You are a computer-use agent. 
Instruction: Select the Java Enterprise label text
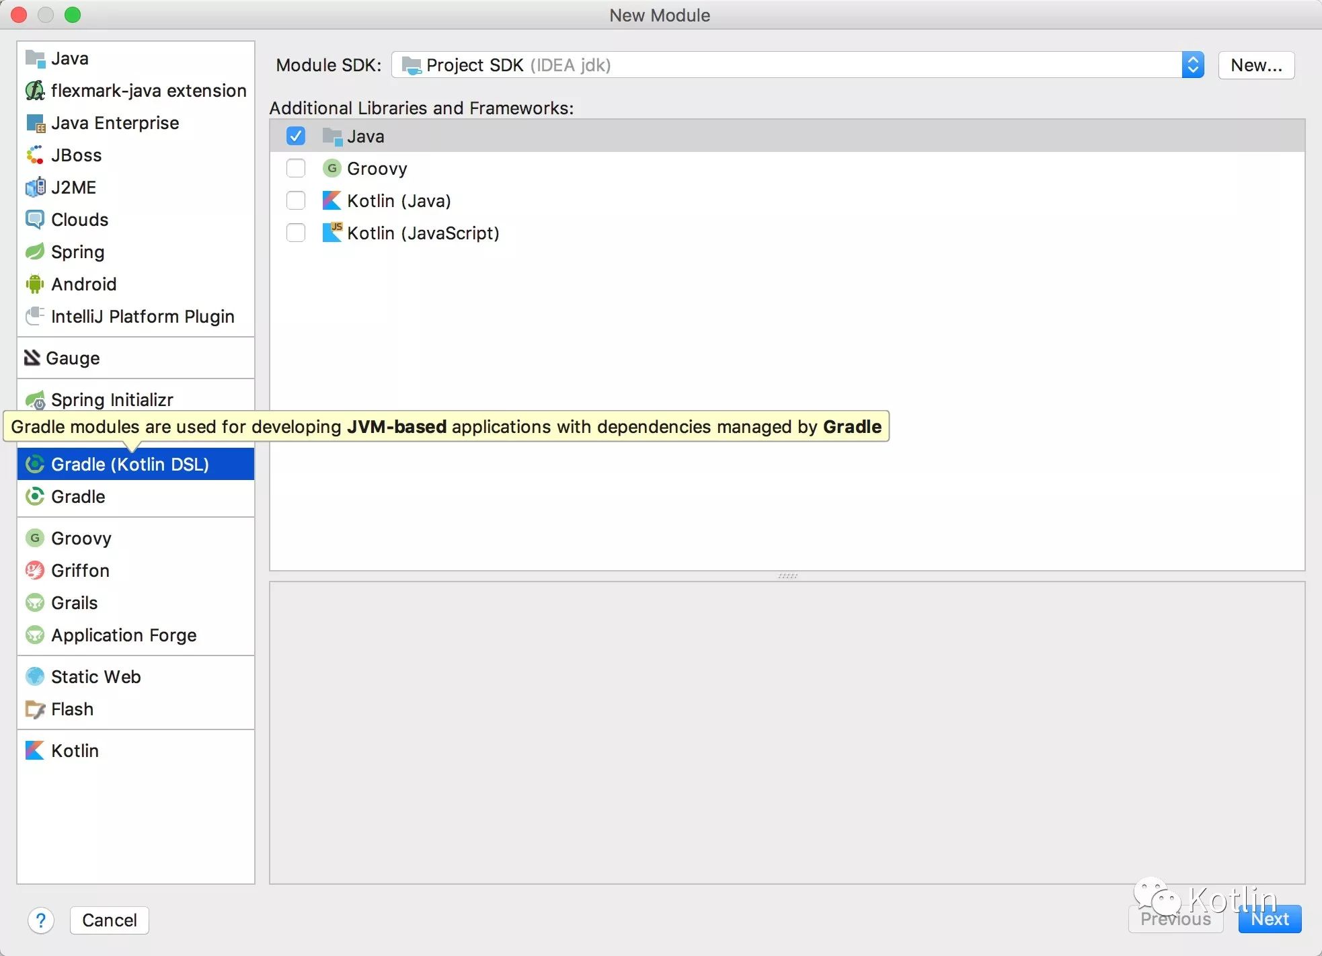pyautogui.click(x=115, y=123)
